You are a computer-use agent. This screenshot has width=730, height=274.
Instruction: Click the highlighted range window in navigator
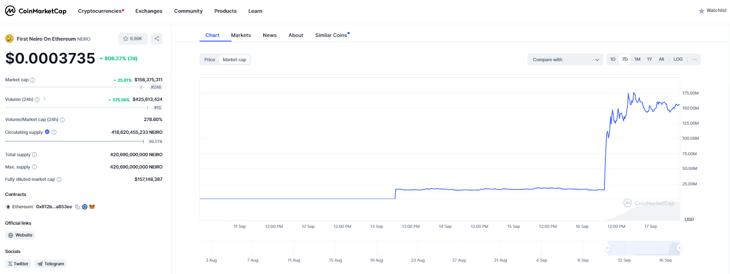point(644,248)
